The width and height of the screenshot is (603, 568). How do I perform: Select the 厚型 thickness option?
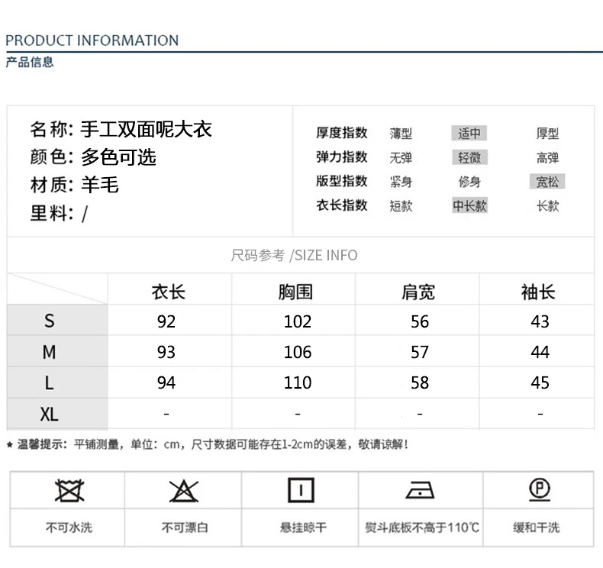[x=547, y=134]
